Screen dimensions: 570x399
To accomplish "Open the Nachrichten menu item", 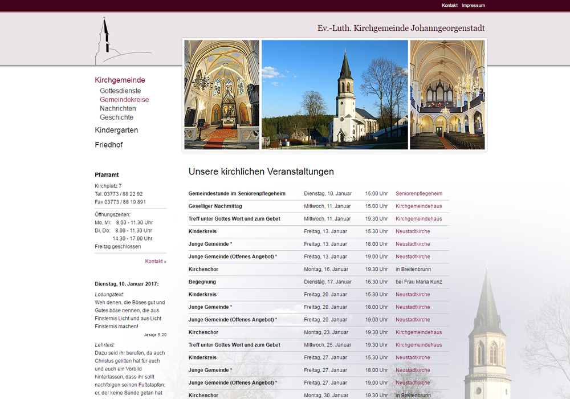I will click(x=118, y=108).
